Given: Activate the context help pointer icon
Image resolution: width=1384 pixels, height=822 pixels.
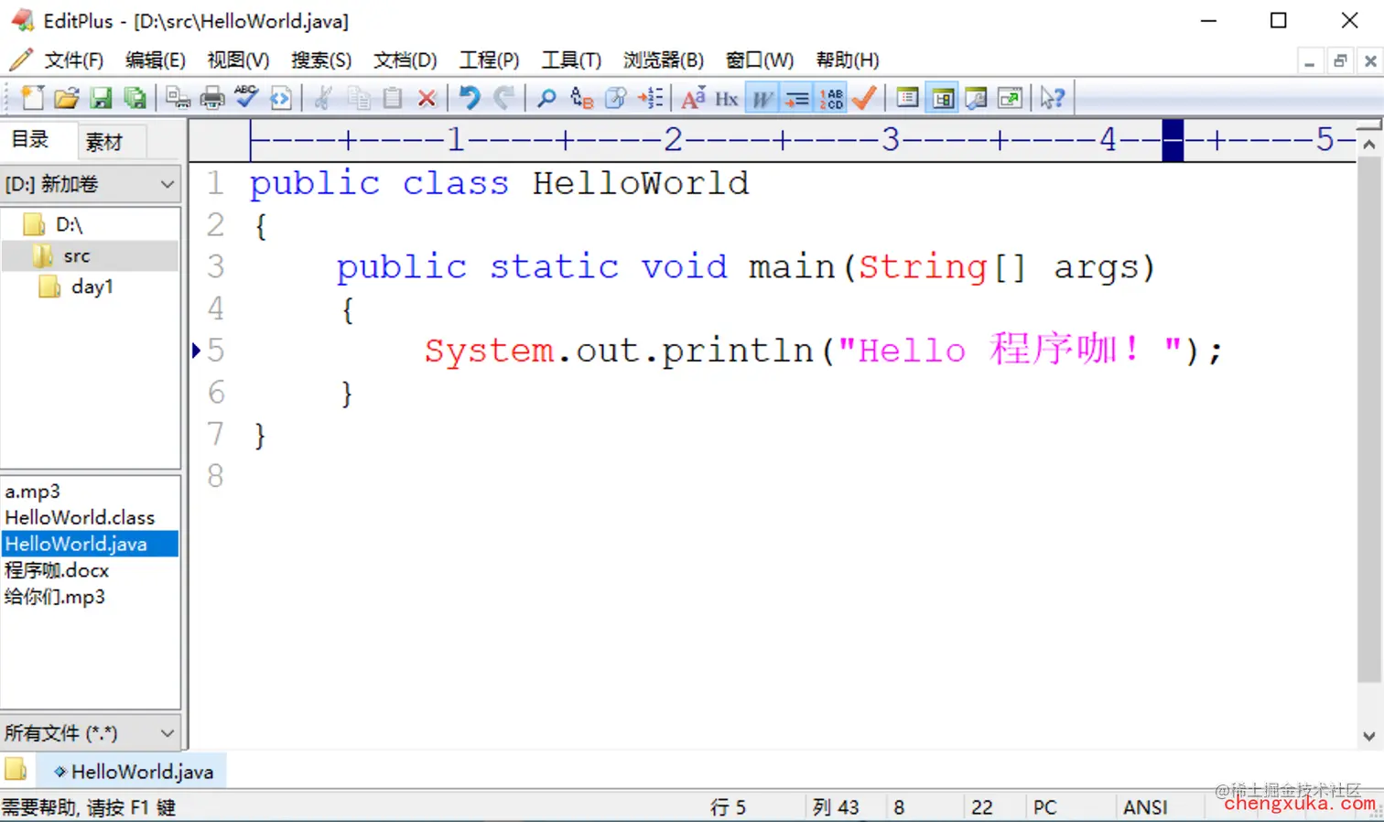Looking at the screenshot, I should point(1051,97).
